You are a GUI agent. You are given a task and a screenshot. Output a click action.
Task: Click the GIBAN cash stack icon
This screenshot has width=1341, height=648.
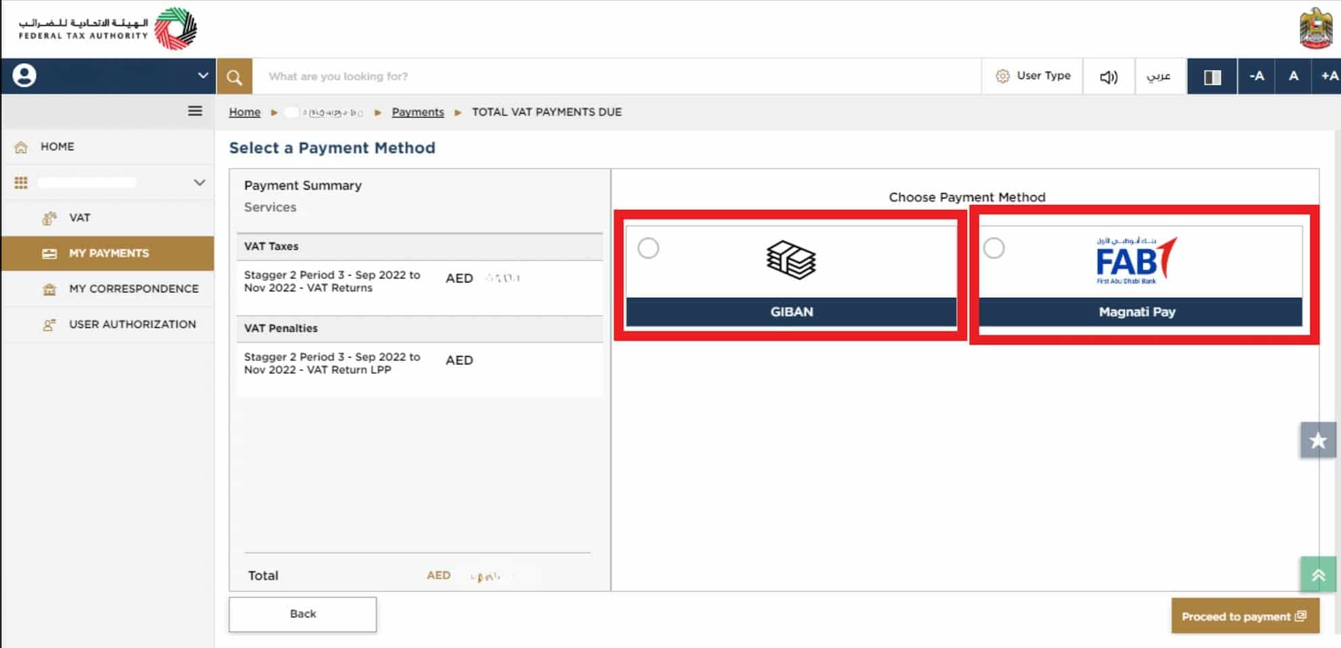click(x=791, y=261)
